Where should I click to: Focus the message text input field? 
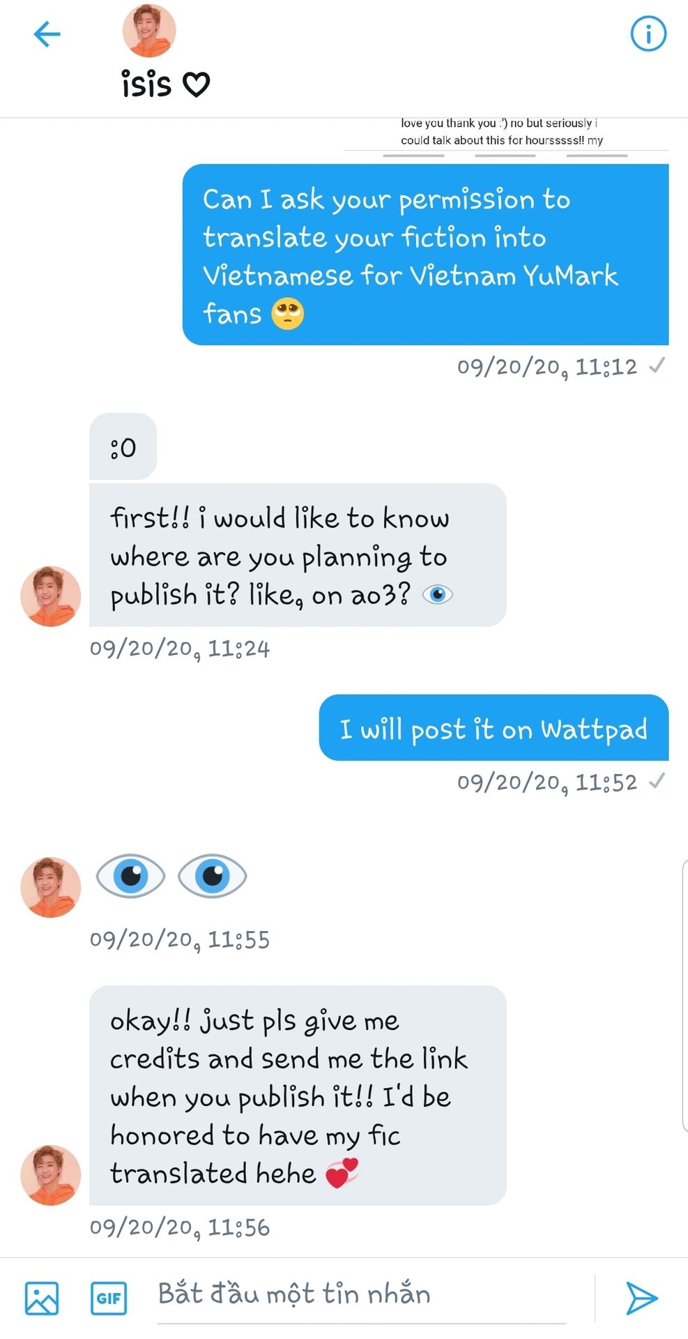point(362,1294)
